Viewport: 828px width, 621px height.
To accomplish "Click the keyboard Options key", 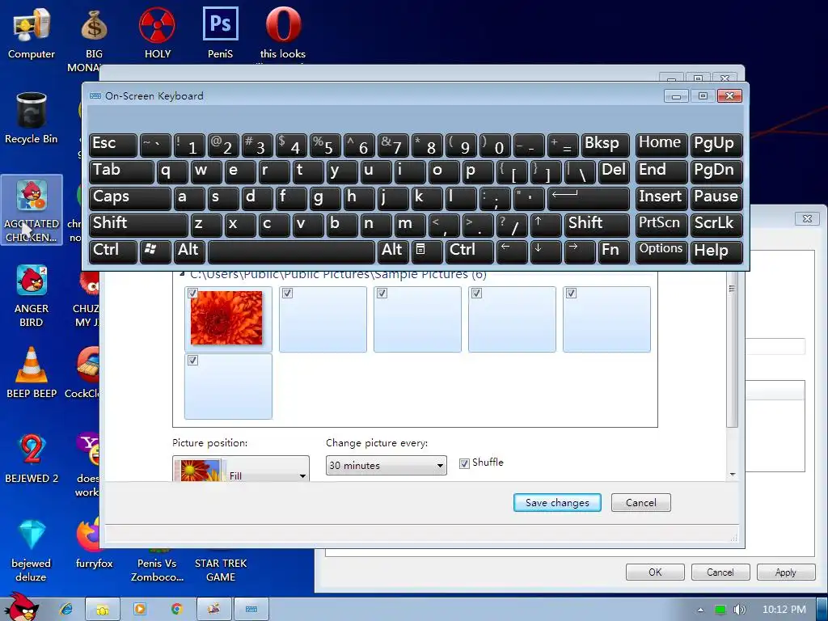I will [x=661, y=252].
